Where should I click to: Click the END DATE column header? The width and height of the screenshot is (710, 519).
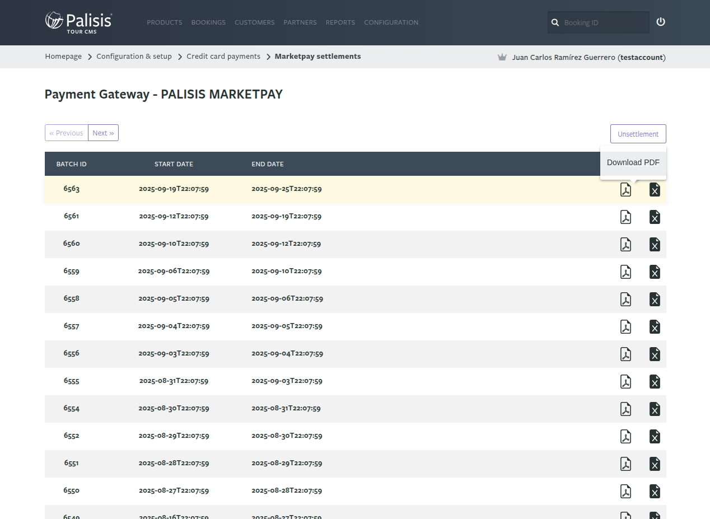[268, 164]
